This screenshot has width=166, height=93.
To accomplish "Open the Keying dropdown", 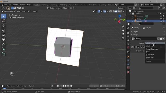I will click(x=19, y=86).
